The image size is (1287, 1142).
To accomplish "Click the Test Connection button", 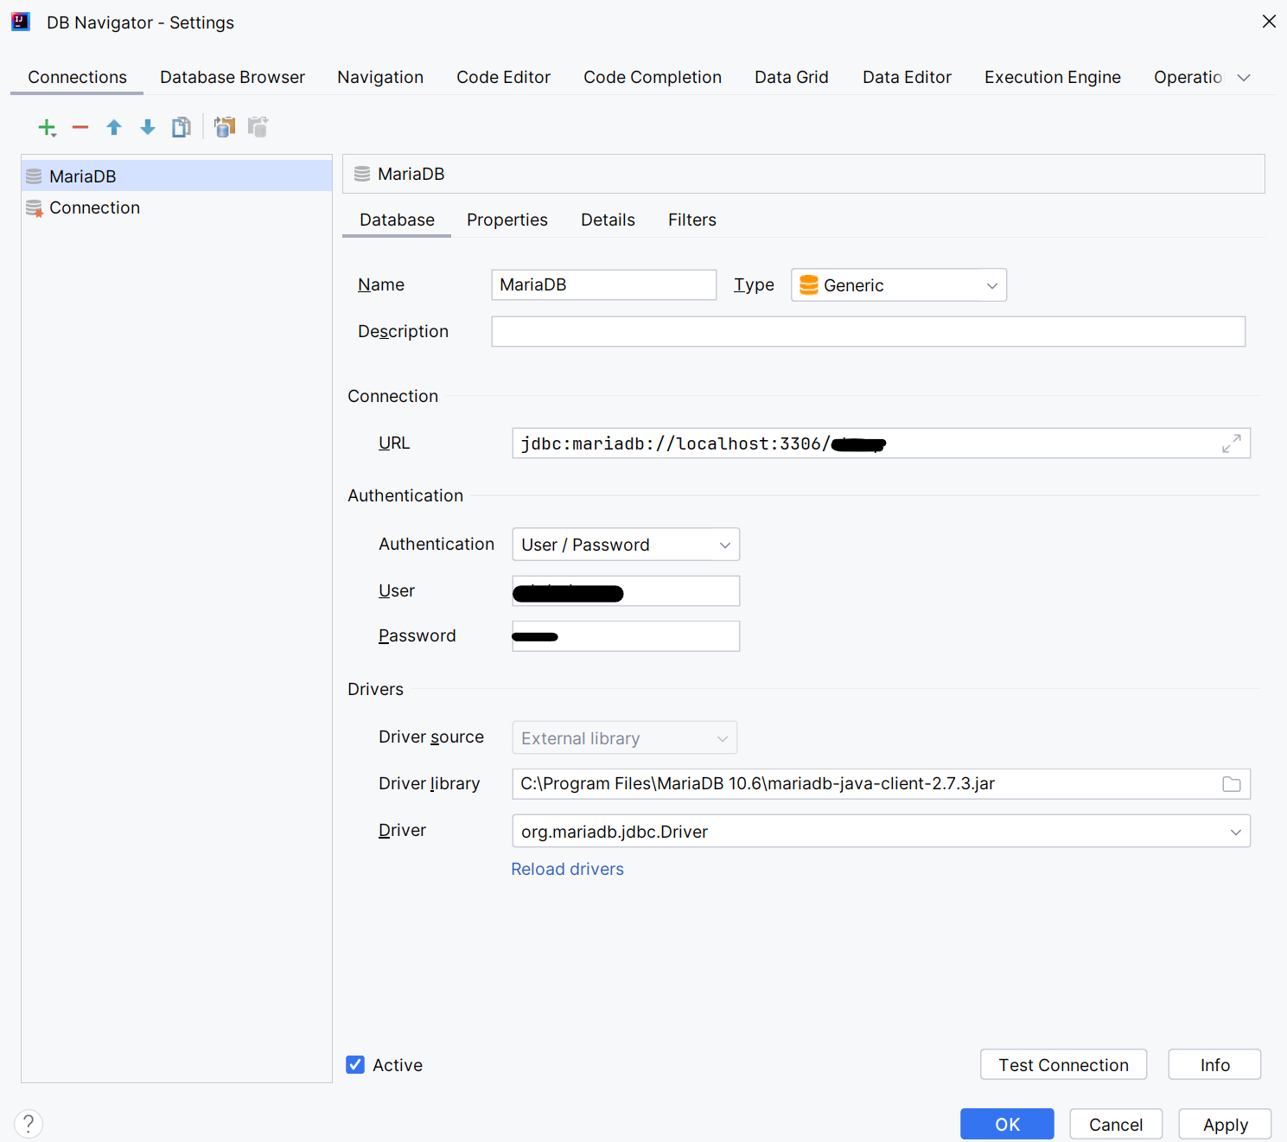I will [1063, 1064].
